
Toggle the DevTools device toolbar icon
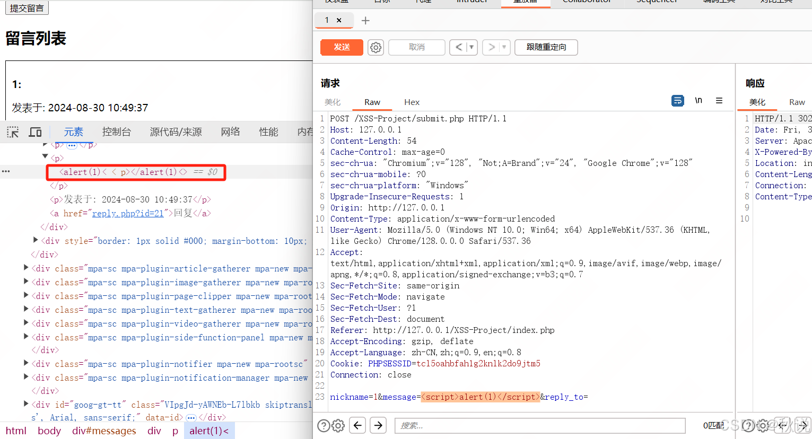tap(36, 132)
